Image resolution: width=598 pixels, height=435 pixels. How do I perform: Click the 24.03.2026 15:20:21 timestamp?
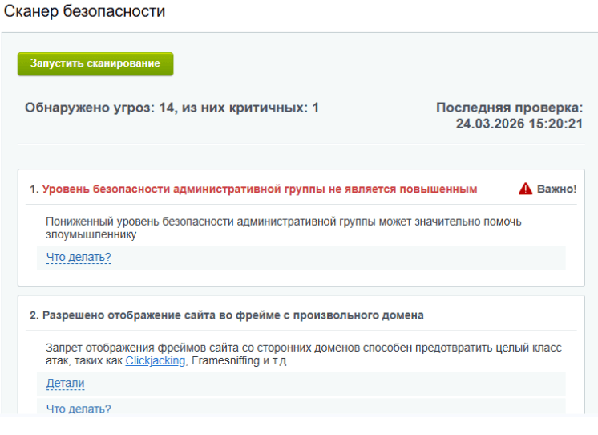pyautogui.click(x=519, y=124)
